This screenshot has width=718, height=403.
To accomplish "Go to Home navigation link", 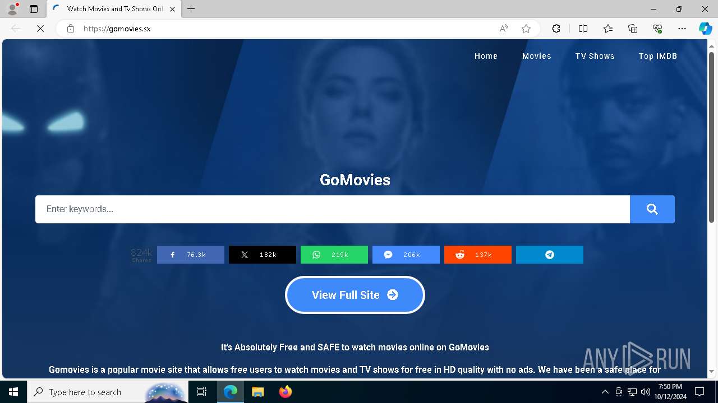I will 486,56.
